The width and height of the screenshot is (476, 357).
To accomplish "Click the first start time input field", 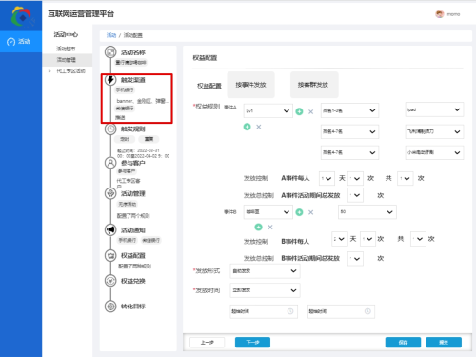I will 264,311.
